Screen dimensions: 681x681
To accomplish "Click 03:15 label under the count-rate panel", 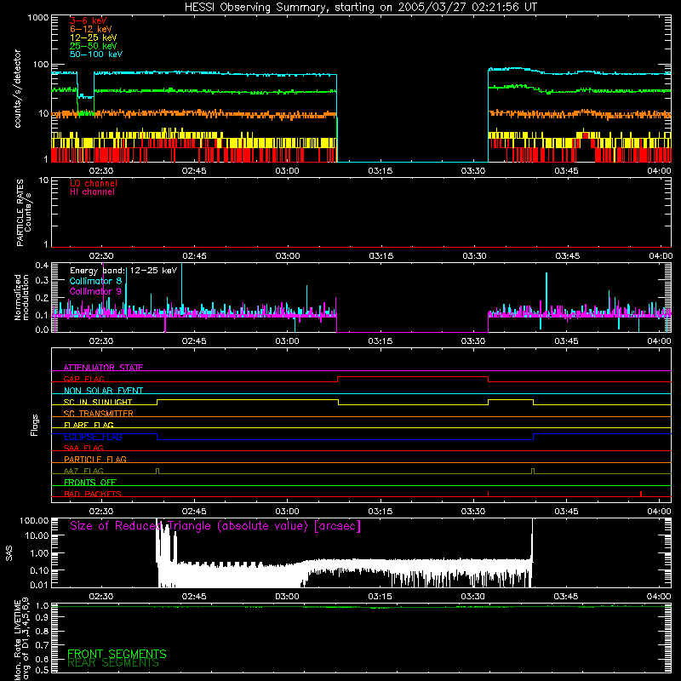I will (x=381, y=171).
